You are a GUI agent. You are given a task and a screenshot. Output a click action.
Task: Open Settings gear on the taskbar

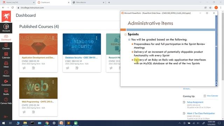tap(54, 123)
